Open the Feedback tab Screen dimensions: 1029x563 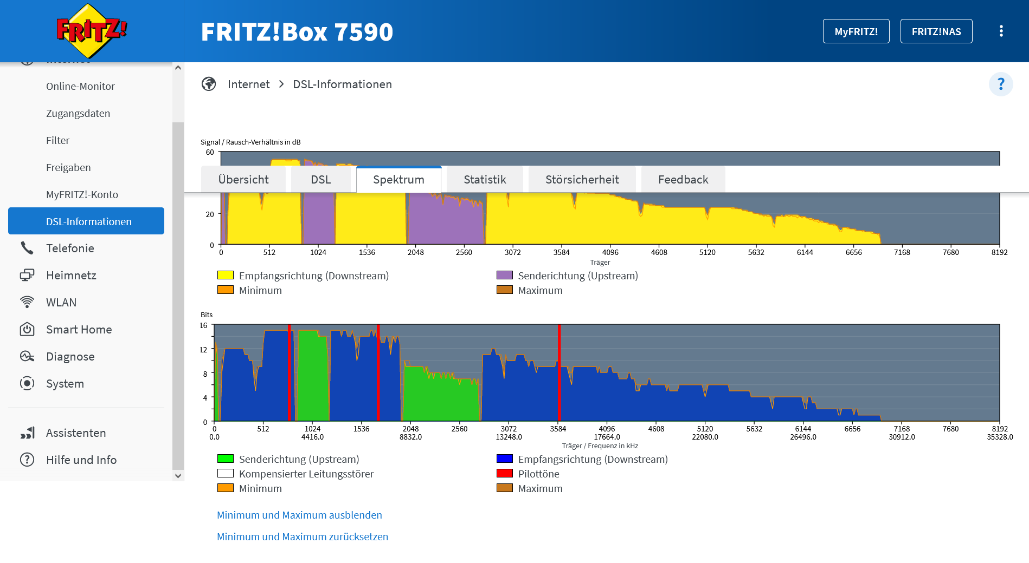[x=683, y=179]
